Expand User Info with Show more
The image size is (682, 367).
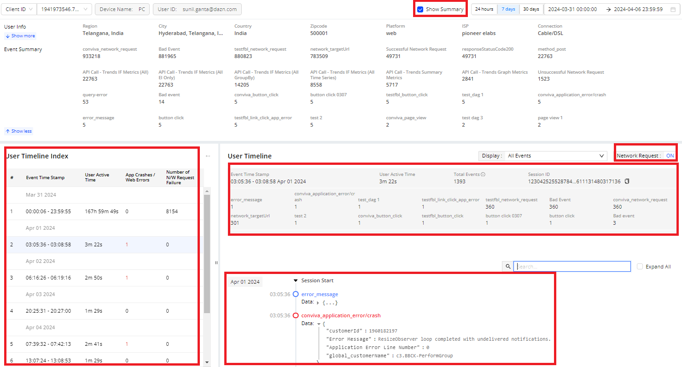(x=20, y=36)
